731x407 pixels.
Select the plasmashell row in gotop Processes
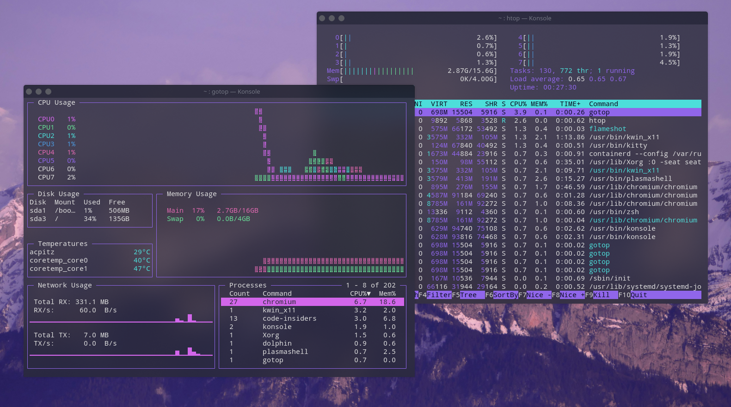[313, 352]
